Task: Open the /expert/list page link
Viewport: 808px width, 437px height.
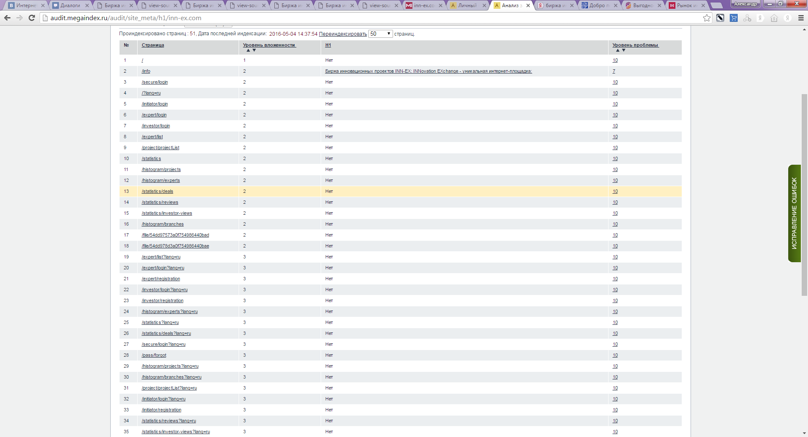Action: click(x=152, y=137)
